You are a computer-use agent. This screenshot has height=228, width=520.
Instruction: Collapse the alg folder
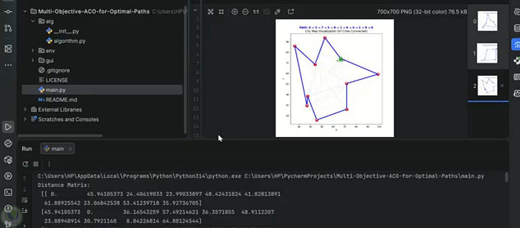tap(32, 21)
